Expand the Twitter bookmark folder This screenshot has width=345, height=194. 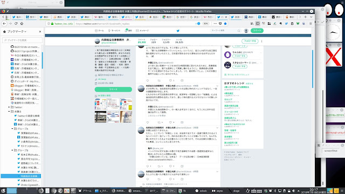(9, 107)
